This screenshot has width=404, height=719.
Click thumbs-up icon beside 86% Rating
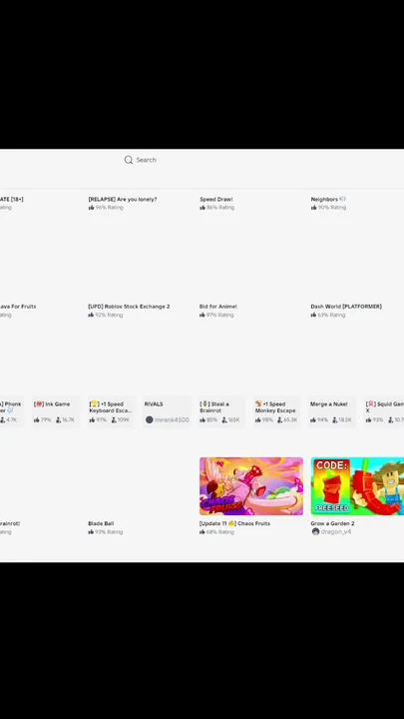click(x=202, y=208)
